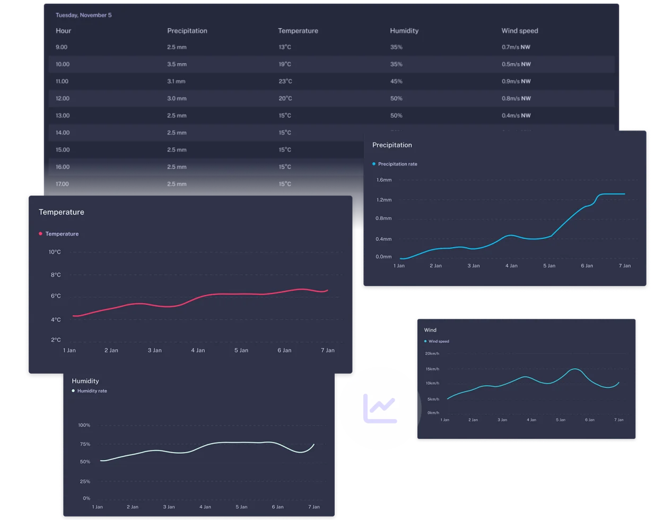The height and width of the screenshot is (520, 663).
Task: Click the Temperature chart title
Action: (x=62, y=212)
